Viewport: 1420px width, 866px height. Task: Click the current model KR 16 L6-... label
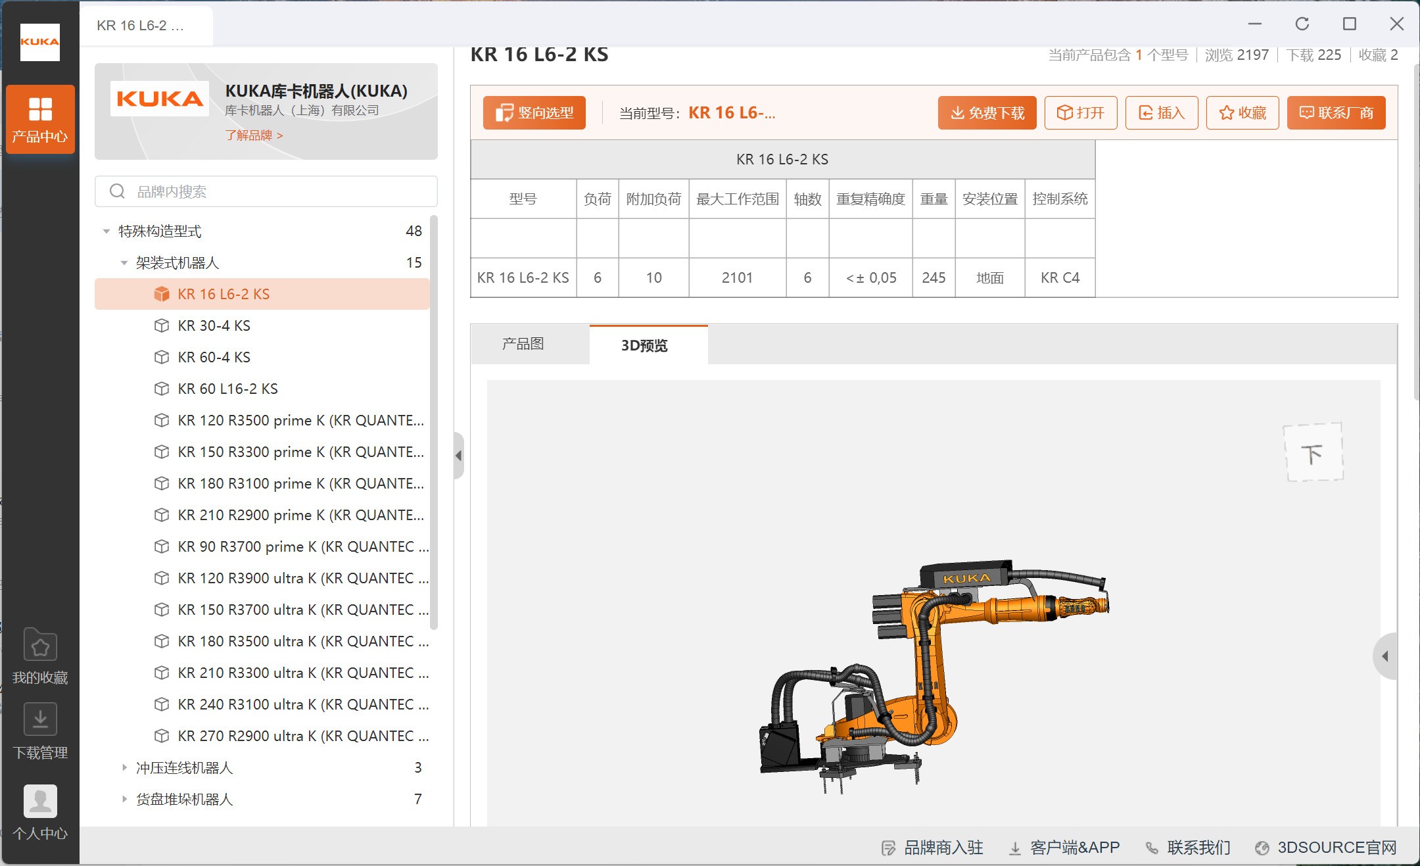(732, 113)
